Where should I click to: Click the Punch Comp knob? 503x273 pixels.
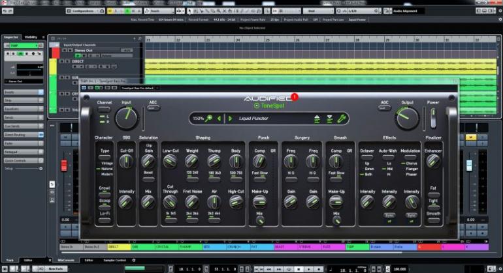click(259, 162)
